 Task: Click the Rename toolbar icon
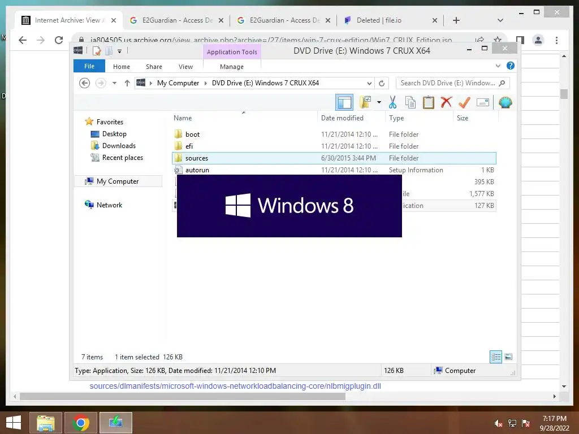click(x=483, y=102)
